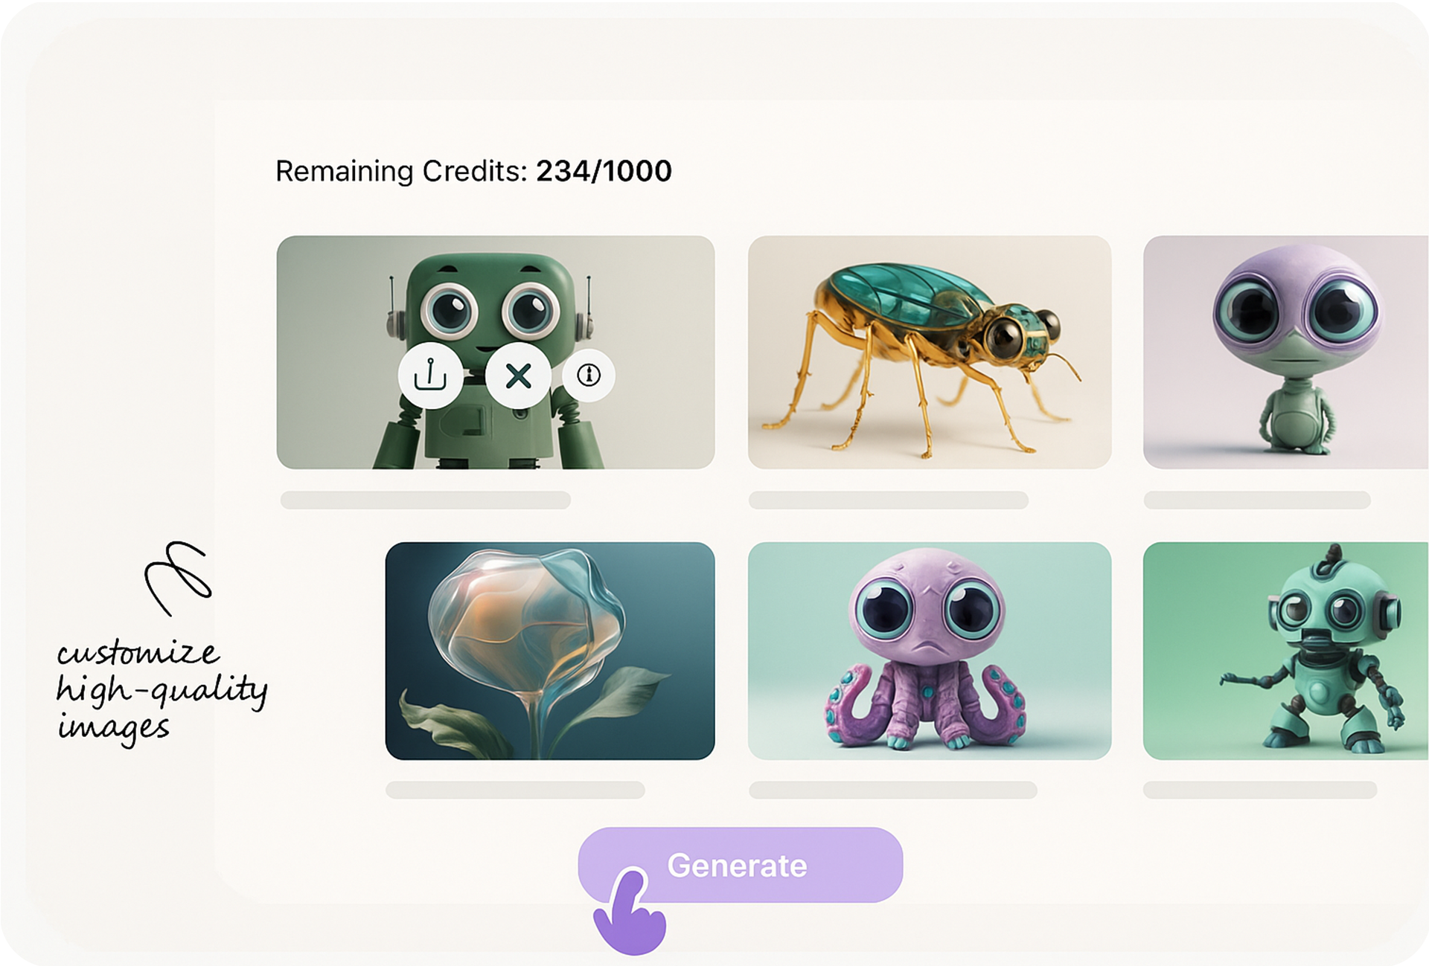Click the caption bar under green robot
1429x966 pixels.
[x=426, y=500]
